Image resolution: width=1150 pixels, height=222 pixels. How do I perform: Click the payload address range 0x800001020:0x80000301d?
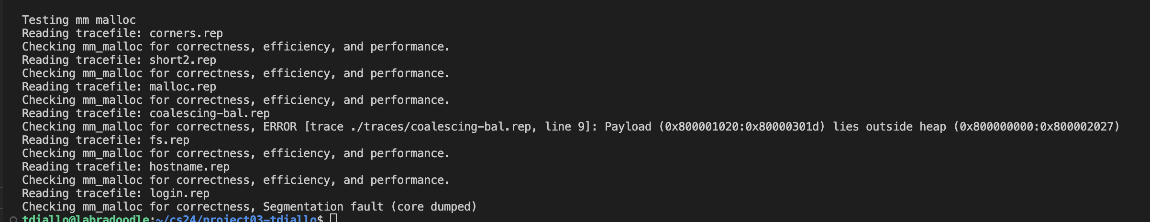[742, 127]
